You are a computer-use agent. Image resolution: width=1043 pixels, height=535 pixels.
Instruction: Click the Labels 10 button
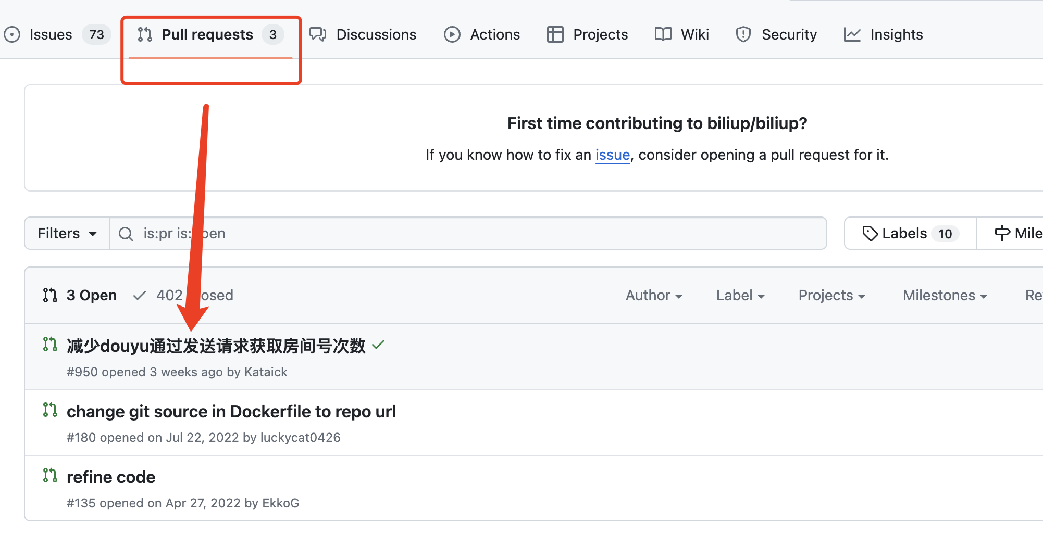pyautogui.click(x=909, y=233)
